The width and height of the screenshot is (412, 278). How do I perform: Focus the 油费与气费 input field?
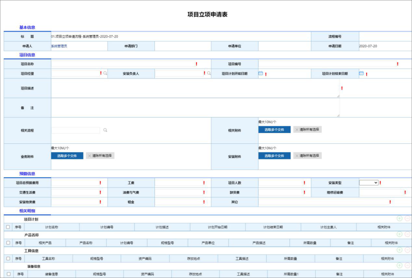179,192
